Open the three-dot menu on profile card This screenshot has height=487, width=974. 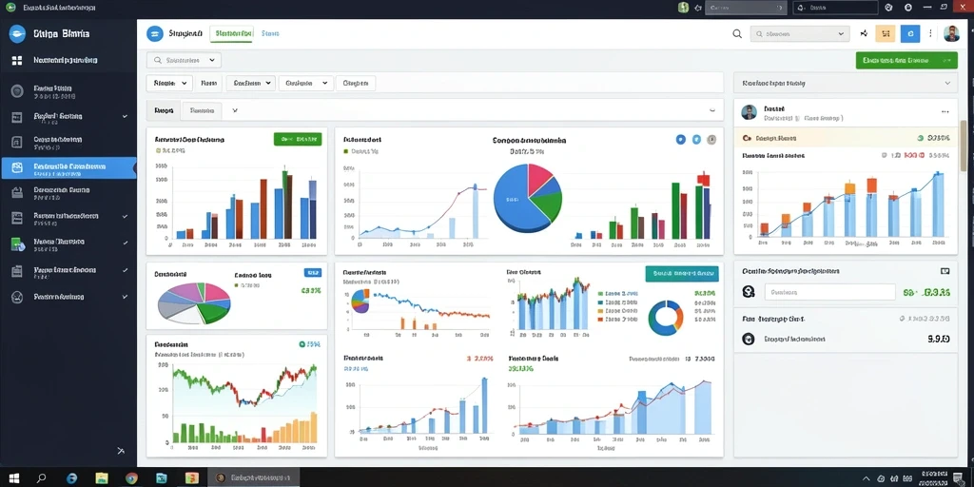(945, 112)
